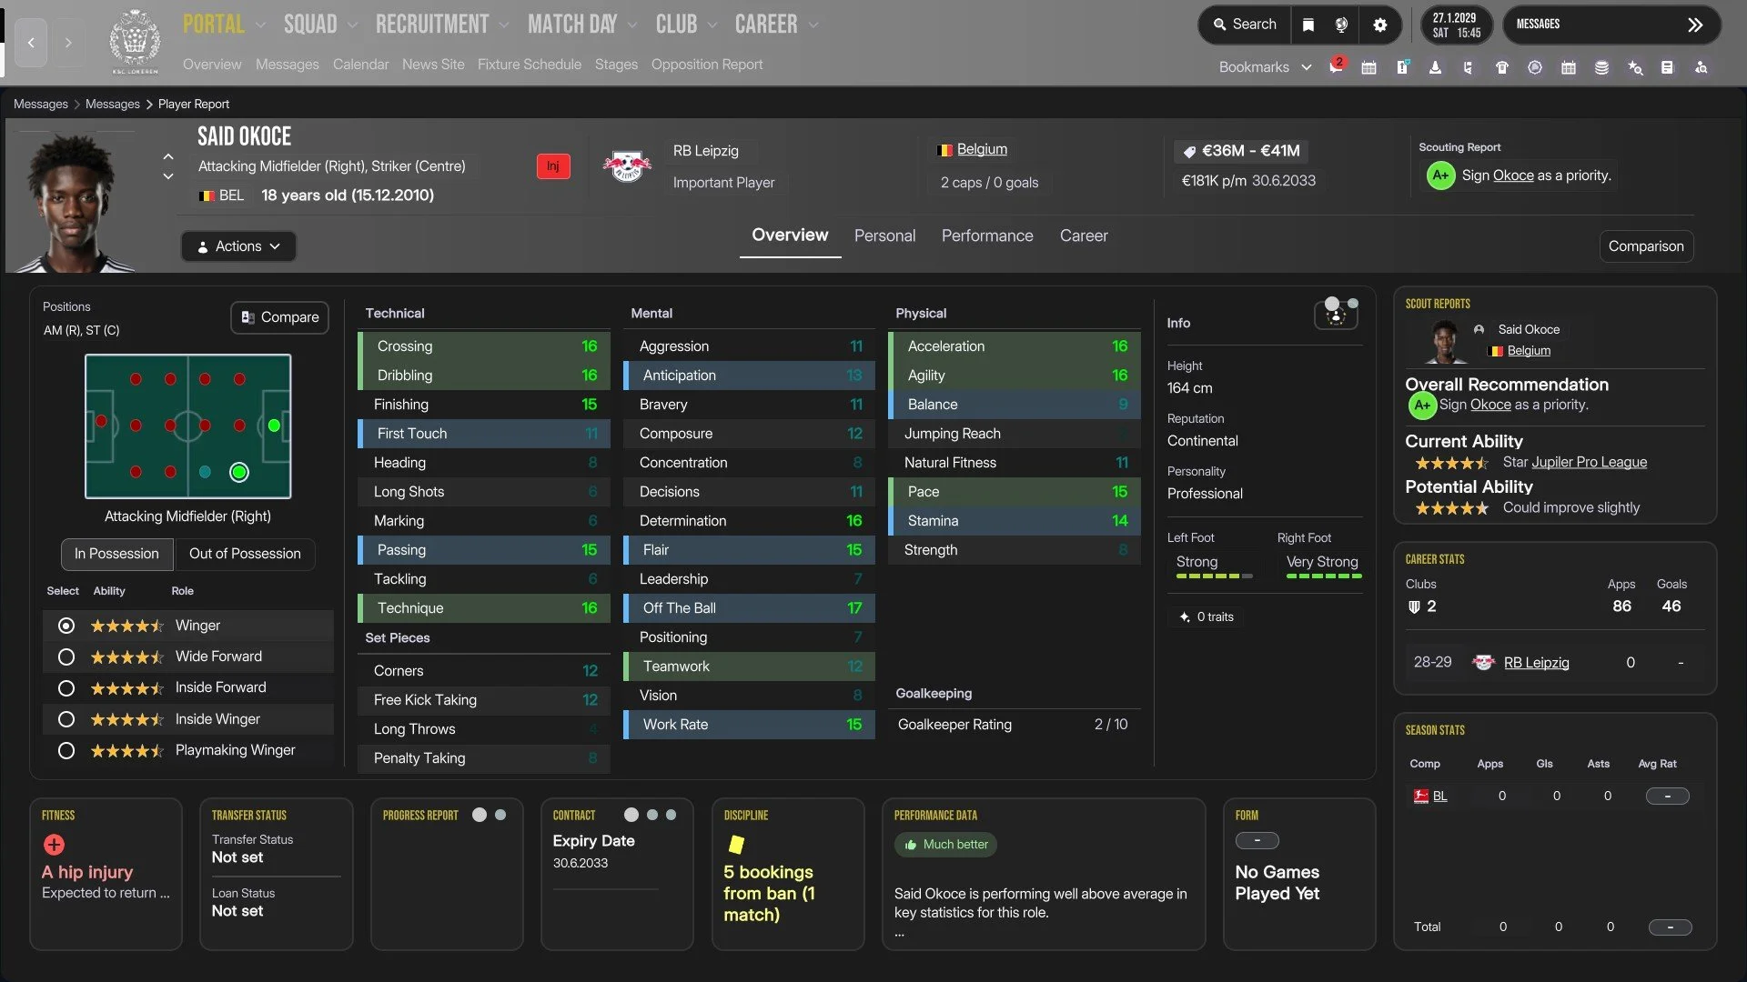
Task: Open the finances coins stack icon
Action: click(1601, 67)
